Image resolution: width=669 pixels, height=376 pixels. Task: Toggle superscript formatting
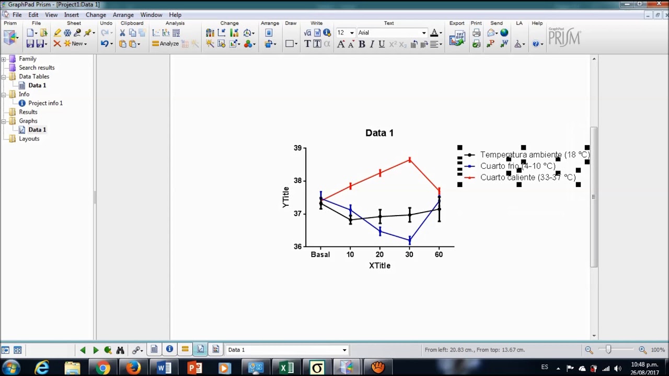click(x=393, y=44)
